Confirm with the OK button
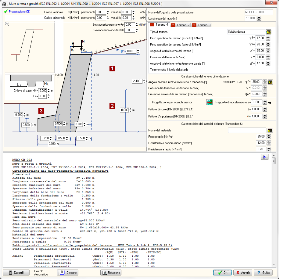 tap(222, 273)
